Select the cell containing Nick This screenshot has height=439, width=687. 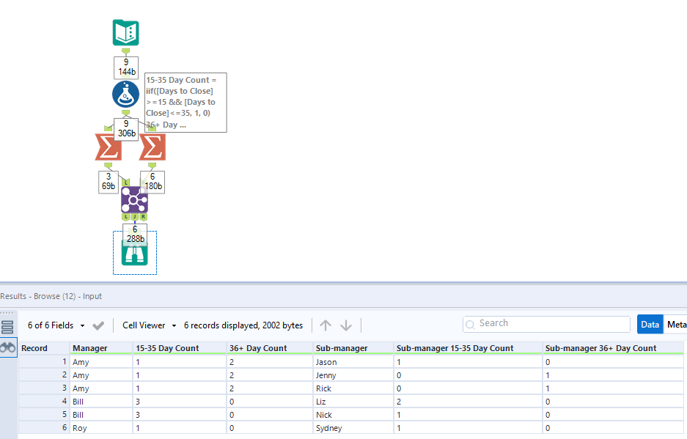pos(353,415)
